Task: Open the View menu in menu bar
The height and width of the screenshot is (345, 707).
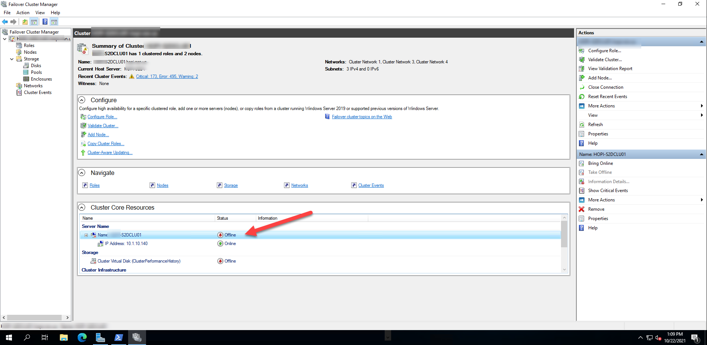Action: (x=40, y=13)
